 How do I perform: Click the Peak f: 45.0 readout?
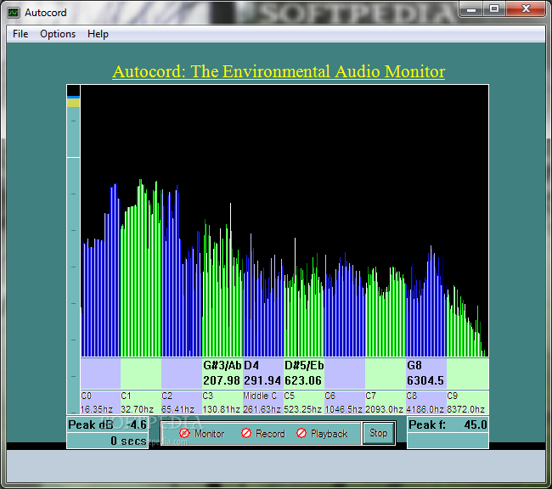pos(448,424)
